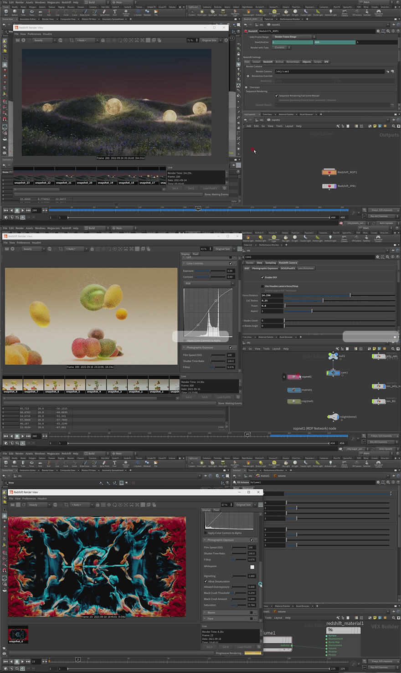This screenshot has width=401, height=673.
Task: Select the cop2net1 node
Action: 294,401
